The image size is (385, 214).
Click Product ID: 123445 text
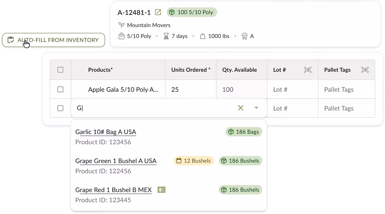103,200
